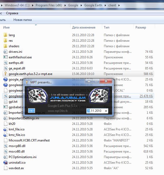Go to Google folder in address bar
164x175 pixels.
(73, 5)
